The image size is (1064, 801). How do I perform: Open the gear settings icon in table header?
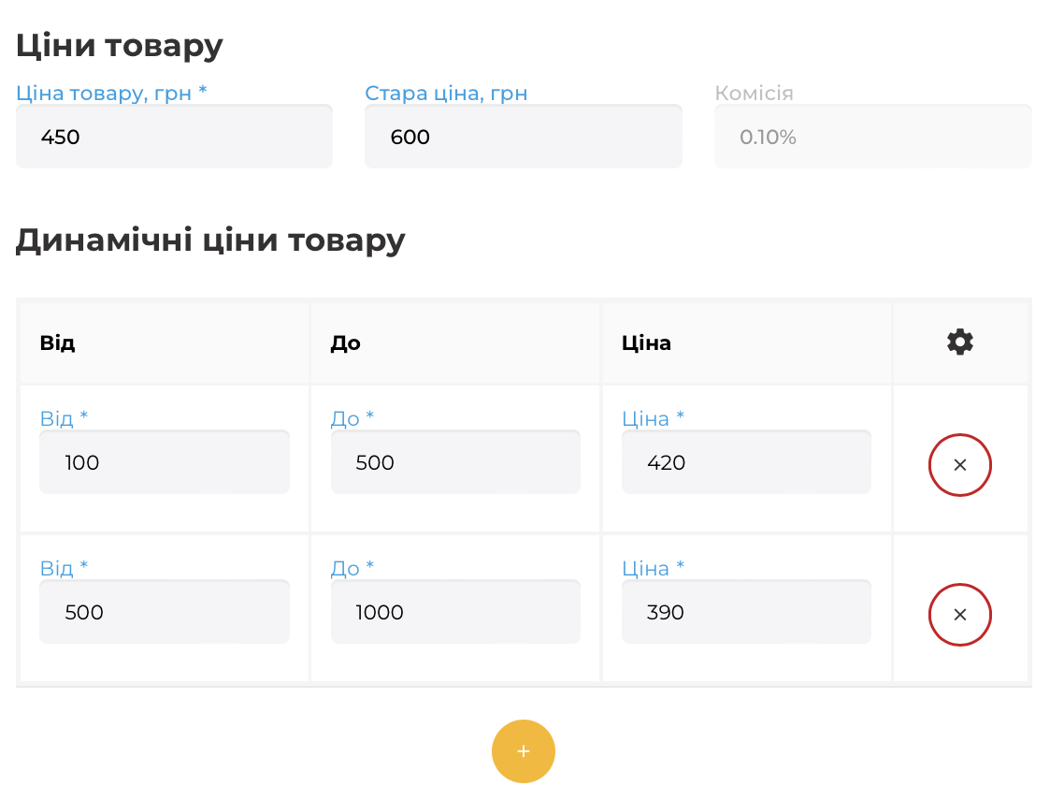coord(959,342)
